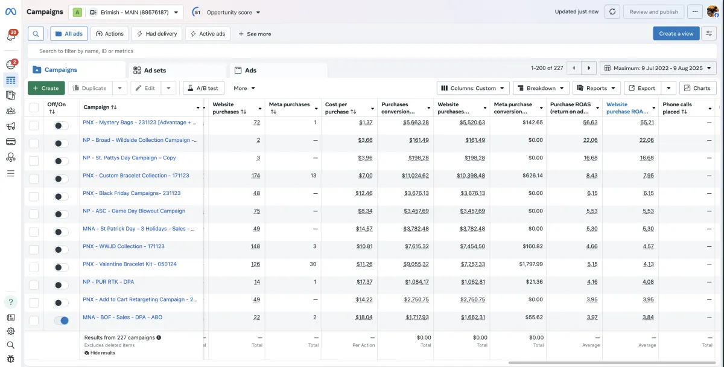The image size is (724, 367).
Task: Open notifications bell in left sidebar
Action: coord(11,36)
